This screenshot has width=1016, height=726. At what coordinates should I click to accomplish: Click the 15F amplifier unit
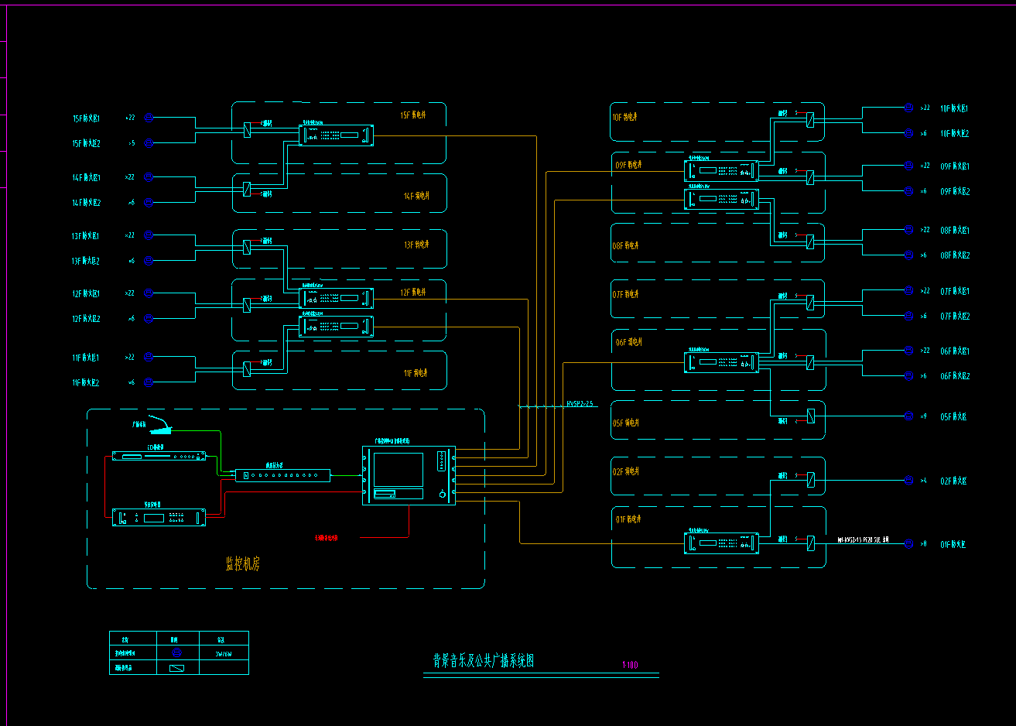point(336,135)
